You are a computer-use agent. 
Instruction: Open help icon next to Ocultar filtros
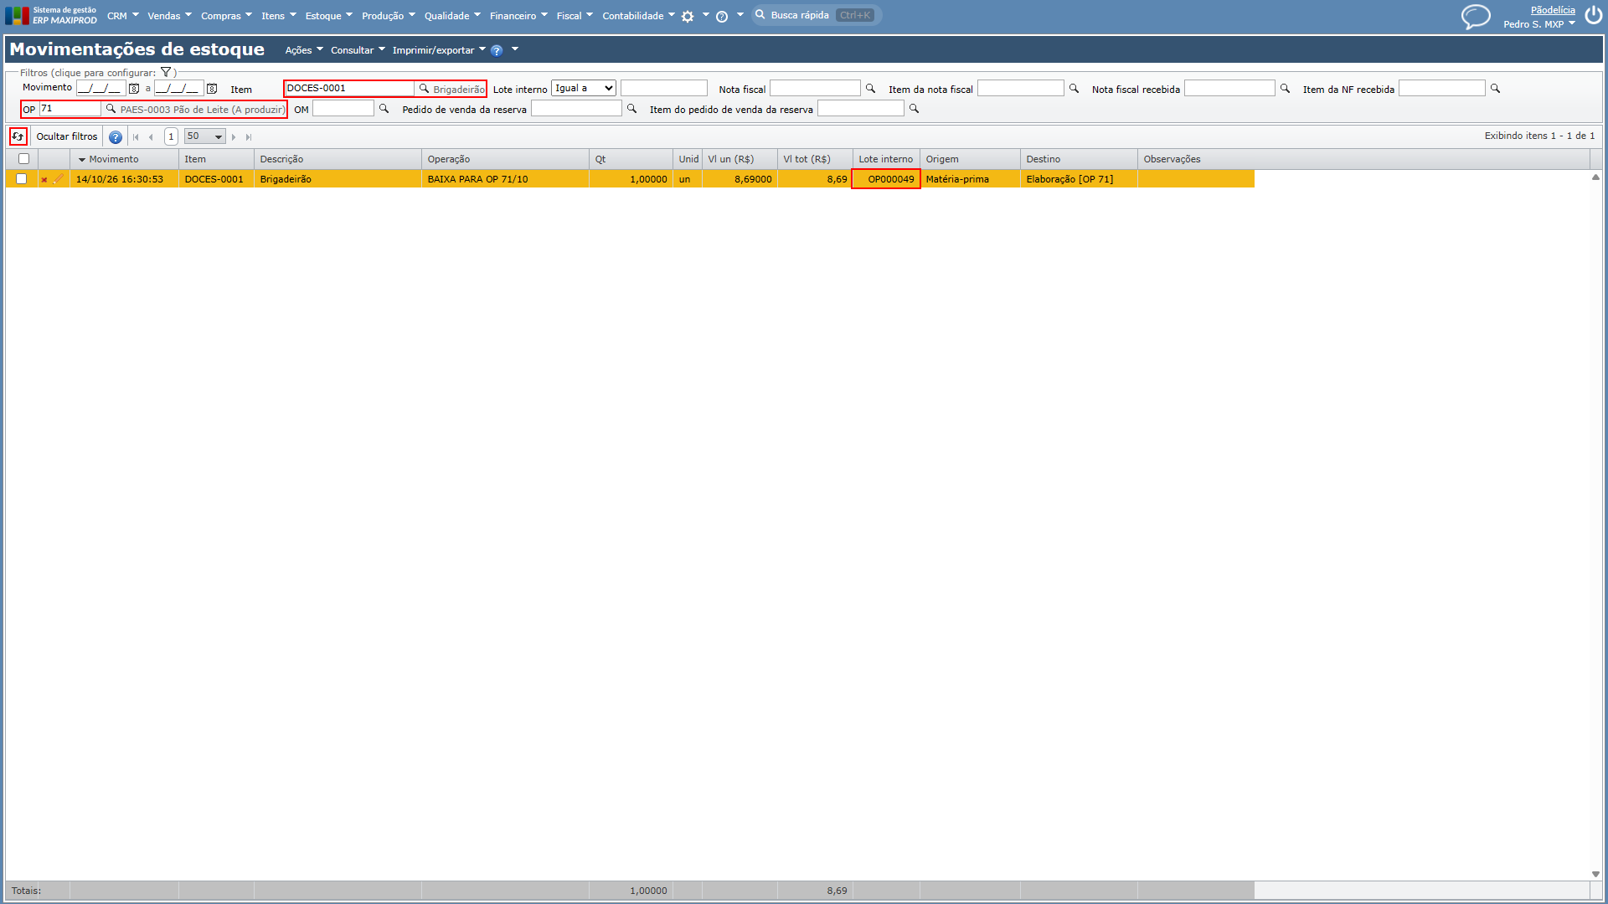pos(116,137)
